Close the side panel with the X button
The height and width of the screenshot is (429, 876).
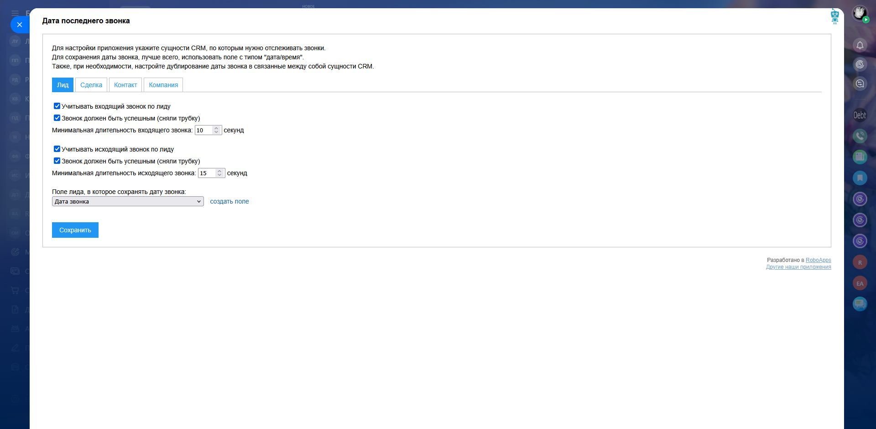point(20,25)
